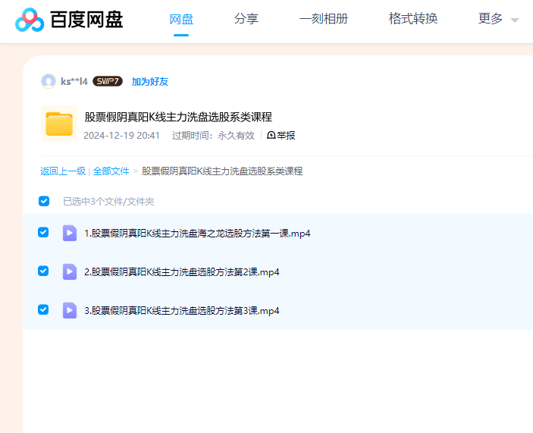This screenshot has height=433, width=533.
Task: Click the 加为好友 link
Action: (x=150, y=82)
